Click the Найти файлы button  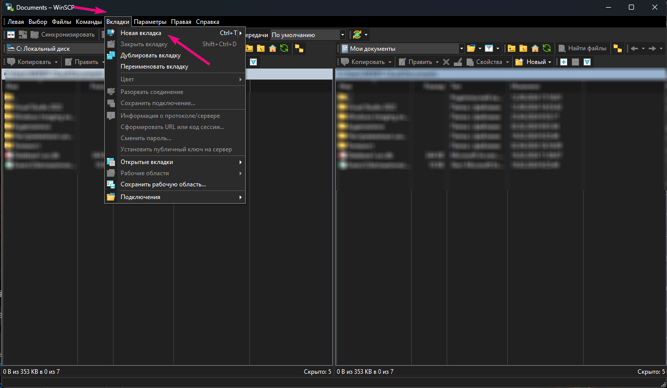pyautogui.click(x=583, y=48)
